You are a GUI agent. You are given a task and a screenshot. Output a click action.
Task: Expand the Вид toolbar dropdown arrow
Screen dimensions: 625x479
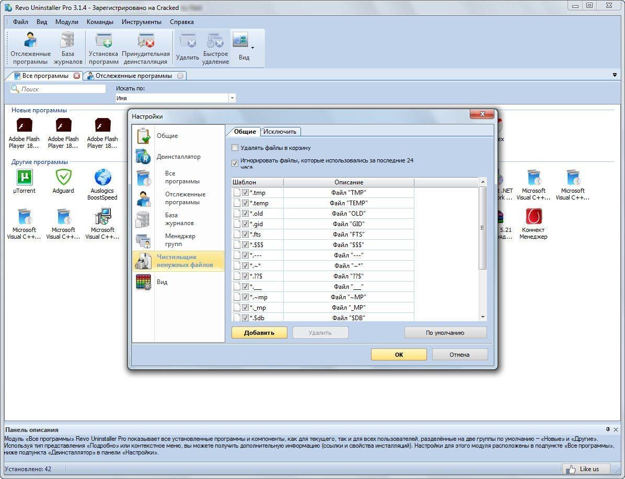(x=253, y=48)
